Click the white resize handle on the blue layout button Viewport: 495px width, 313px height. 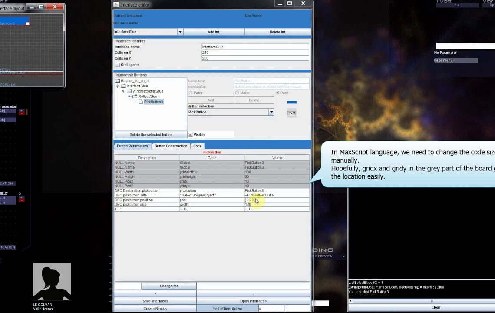click(27, 23)
